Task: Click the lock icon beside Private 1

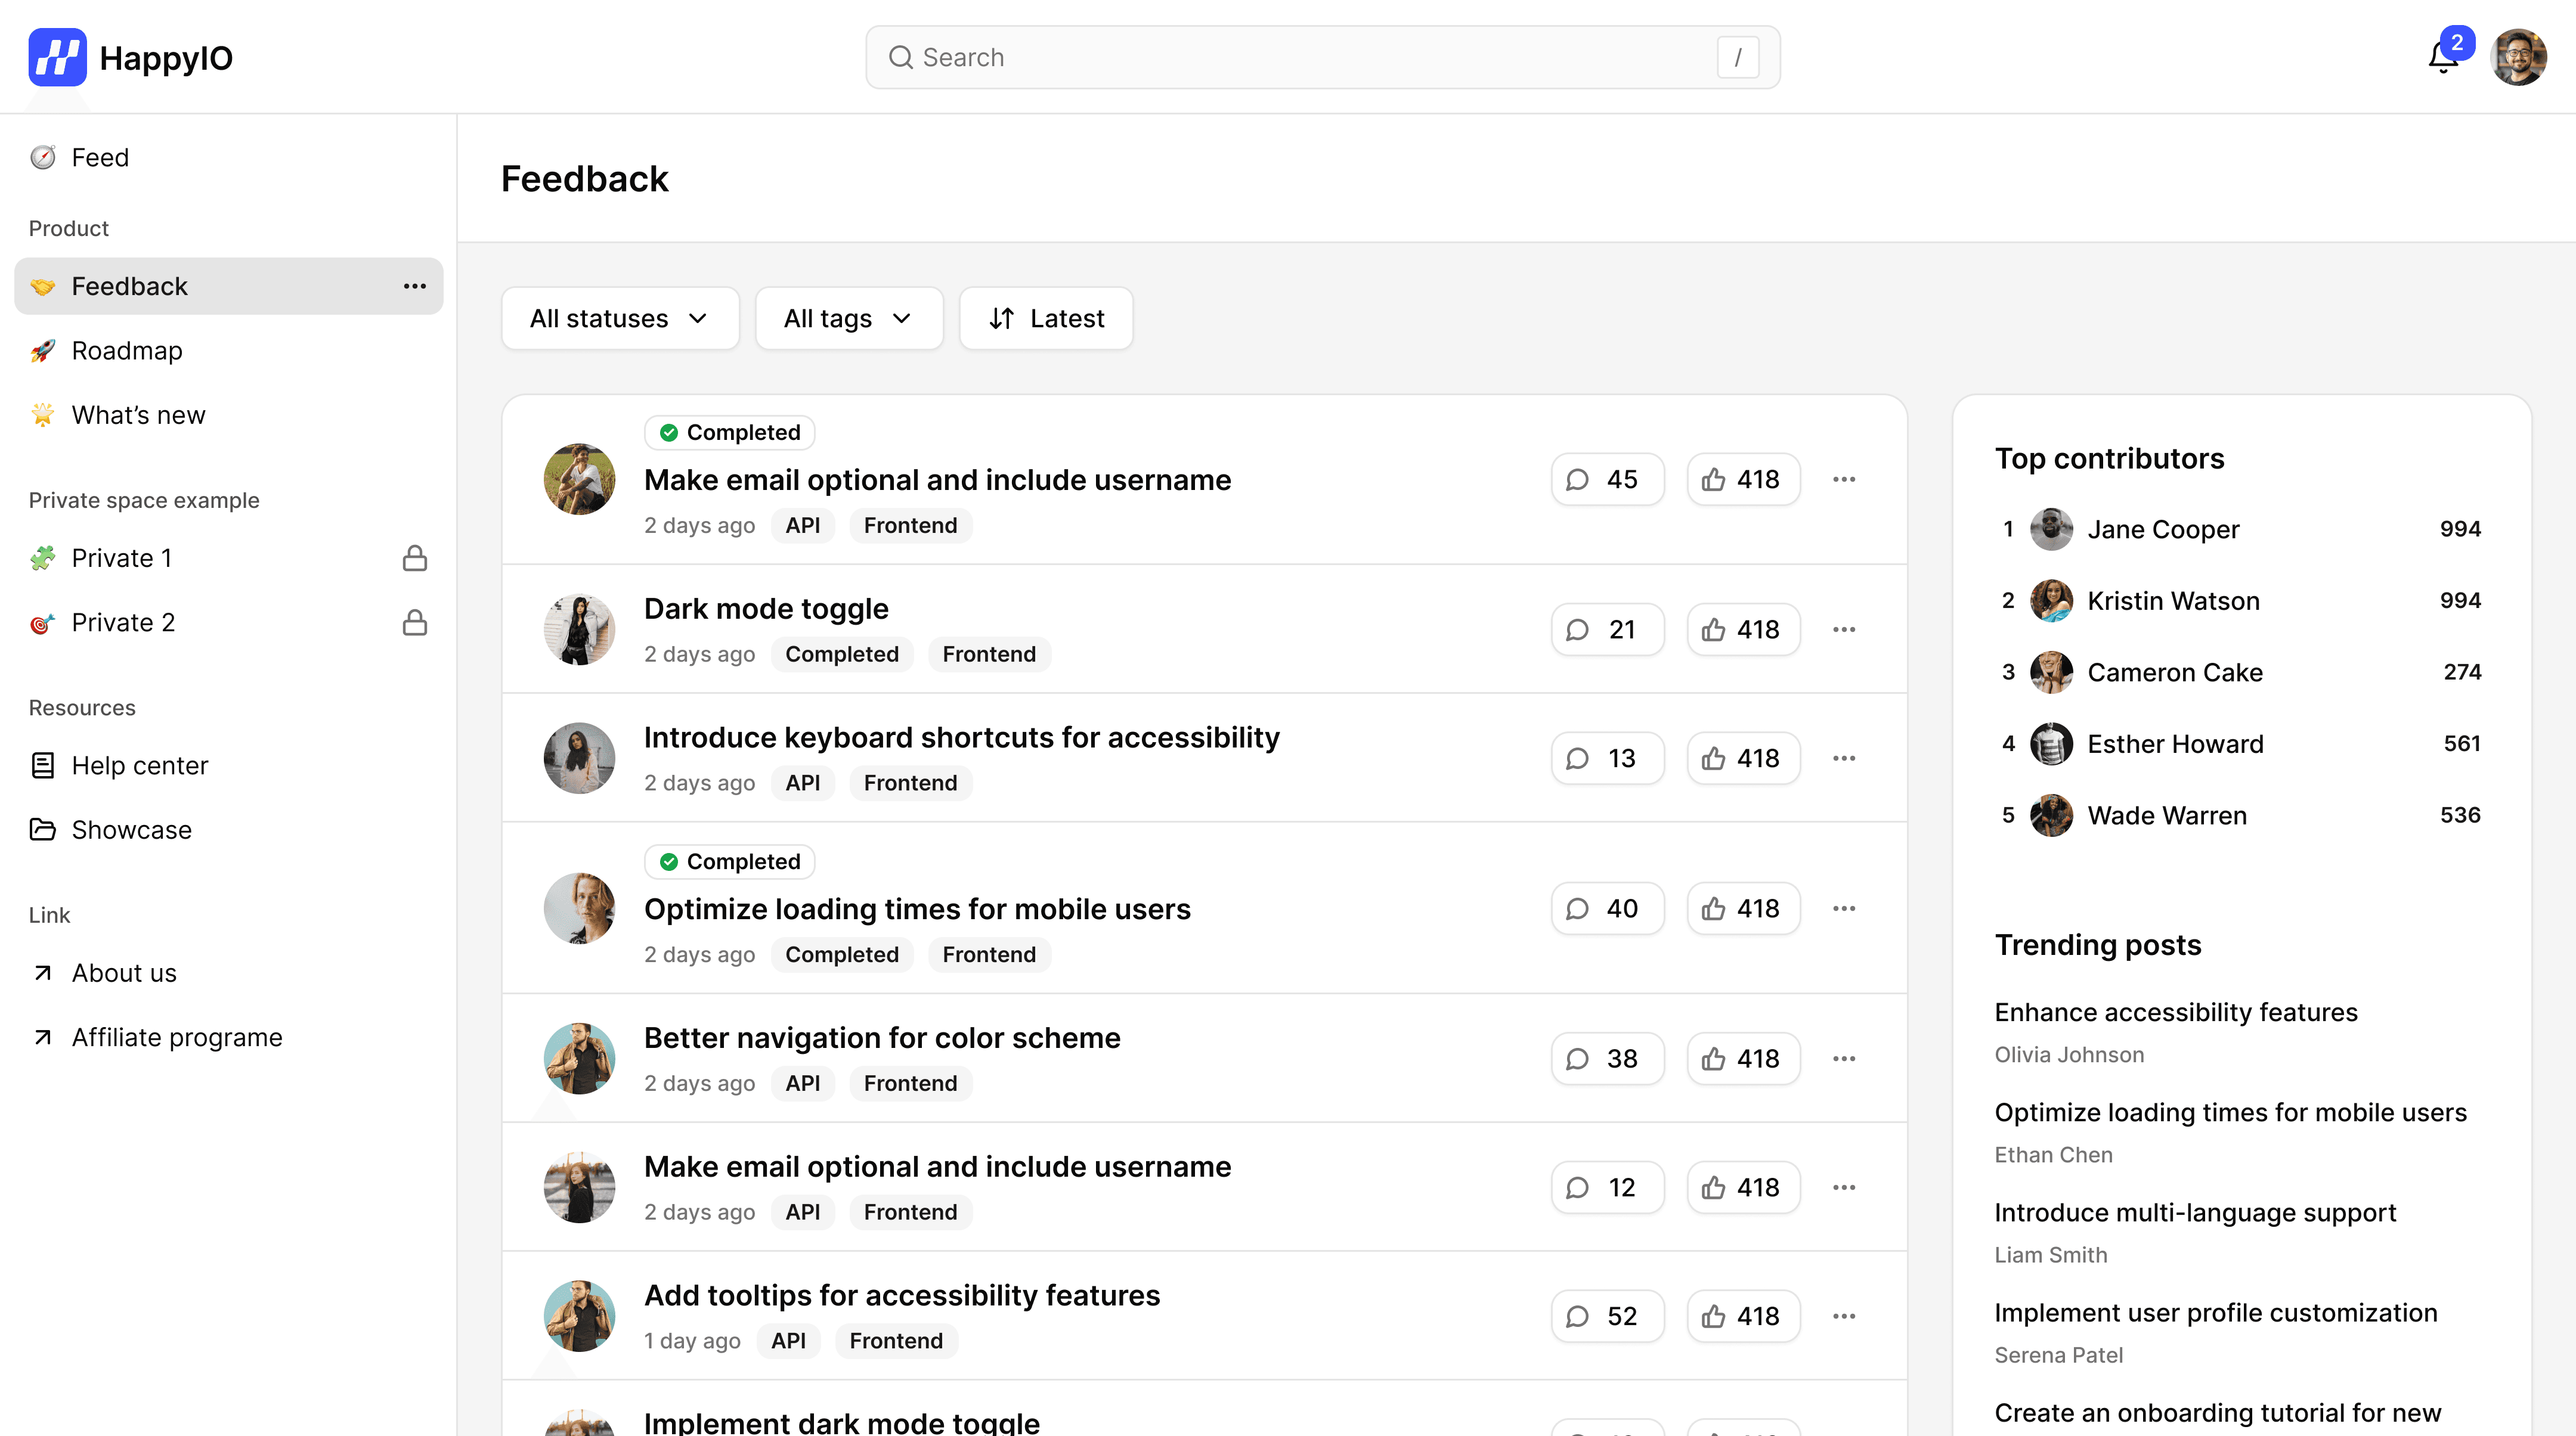Action: 414,558
